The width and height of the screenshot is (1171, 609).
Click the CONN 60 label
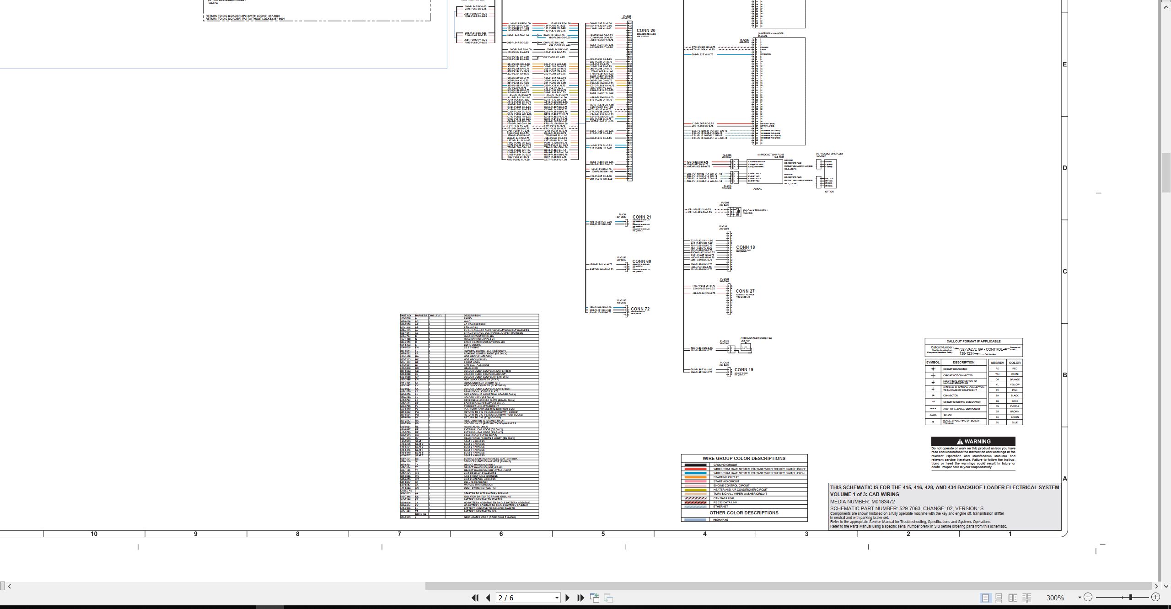coord(642,262)
